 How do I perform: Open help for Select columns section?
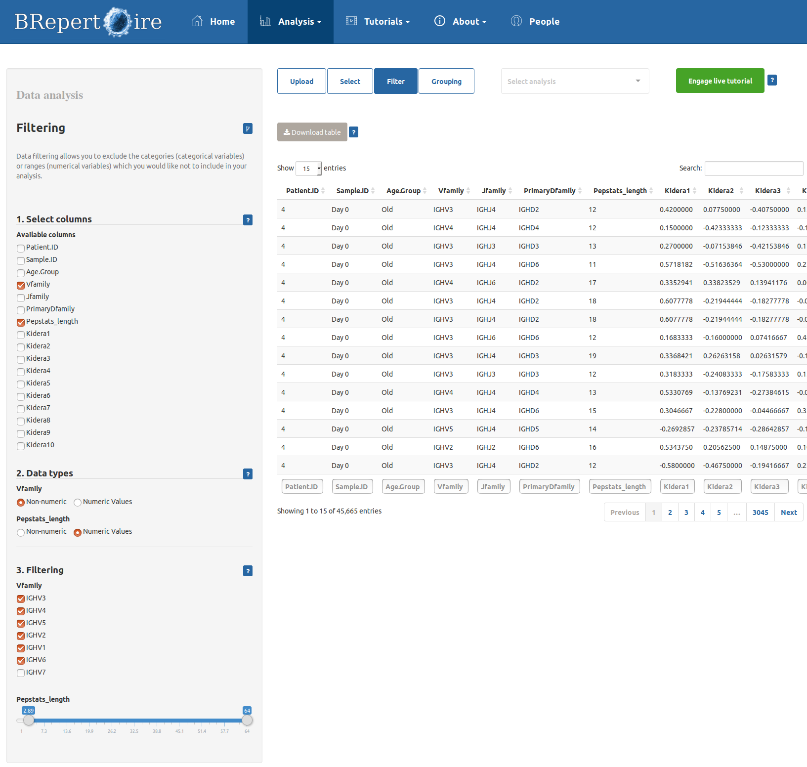pyautogui.click(x=248, y=220)
